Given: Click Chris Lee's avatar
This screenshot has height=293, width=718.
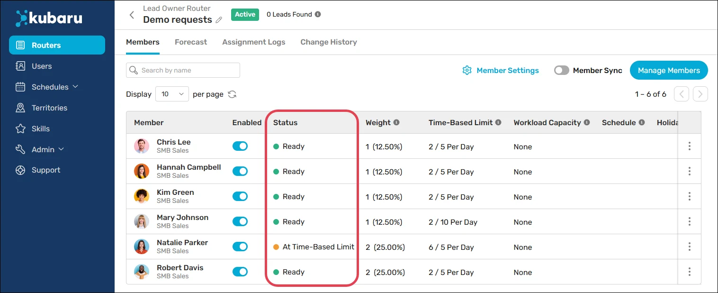Looking at the screenshot, I should 142,146.
